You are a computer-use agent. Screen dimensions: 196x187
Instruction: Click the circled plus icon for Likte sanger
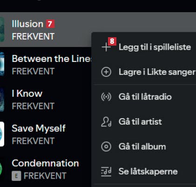click(x=106, y=72)
